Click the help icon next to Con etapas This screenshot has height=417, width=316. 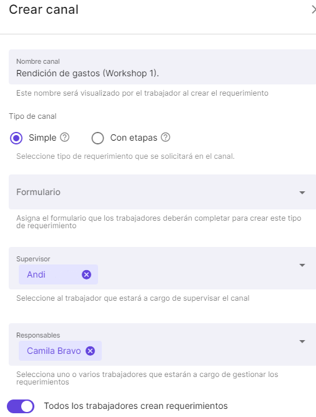coord(165,137)
